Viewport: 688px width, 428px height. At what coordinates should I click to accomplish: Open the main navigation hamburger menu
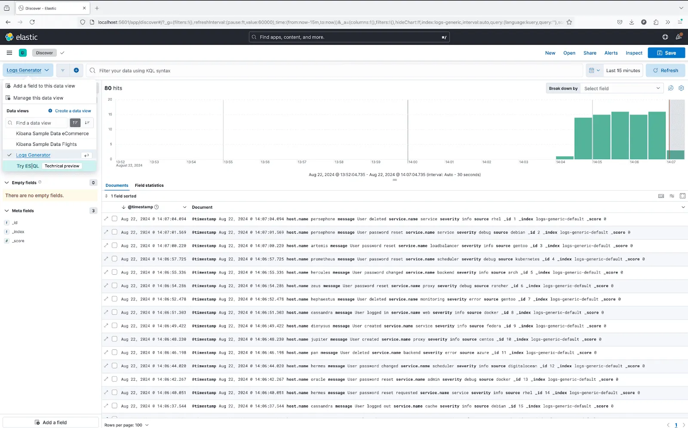pyautogui.click(x=9, y=52)
